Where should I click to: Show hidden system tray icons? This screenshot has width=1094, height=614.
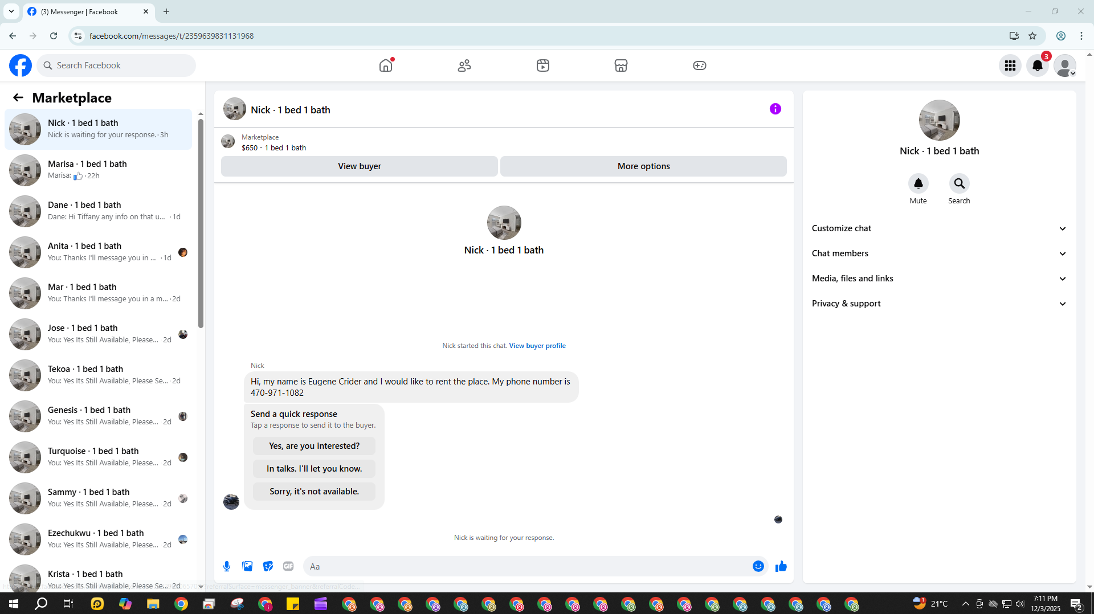coord(965,604)
